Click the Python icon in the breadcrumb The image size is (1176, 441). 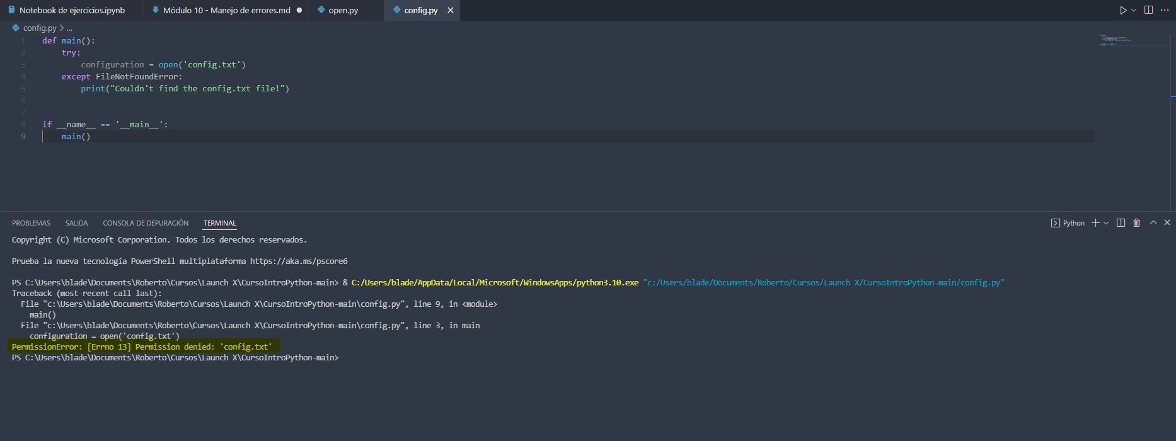click(16, 28)
